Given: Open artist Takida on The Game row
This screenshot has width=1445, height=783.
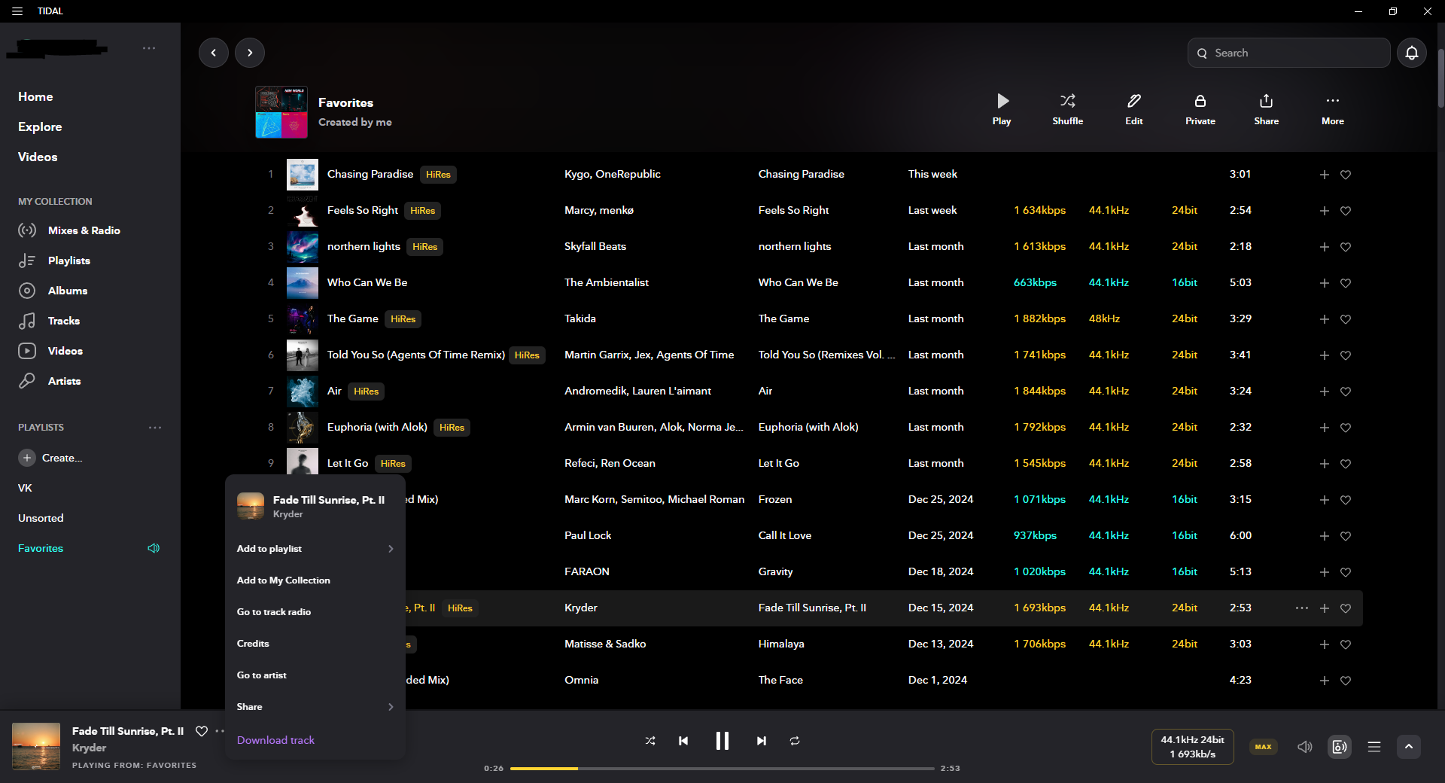Looking at the screenshot, I should pos(580,319).
